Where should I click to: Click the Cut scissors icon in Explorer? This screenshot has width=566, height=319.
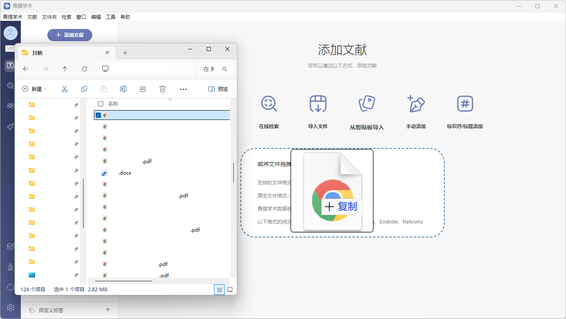pyautogui.click(x=64, y=89)
